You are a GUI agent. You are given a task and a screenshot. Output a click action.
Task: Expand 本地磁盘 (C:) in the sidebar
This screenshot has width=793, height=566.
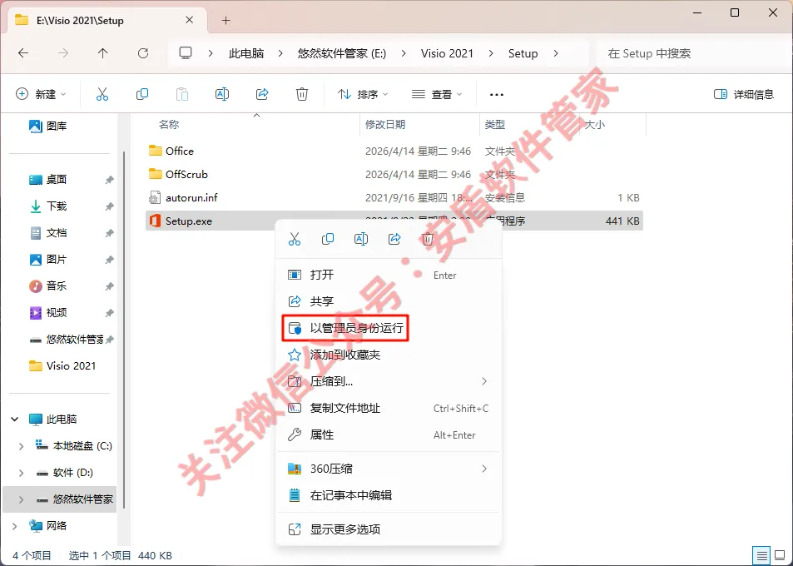click(22, 446)
